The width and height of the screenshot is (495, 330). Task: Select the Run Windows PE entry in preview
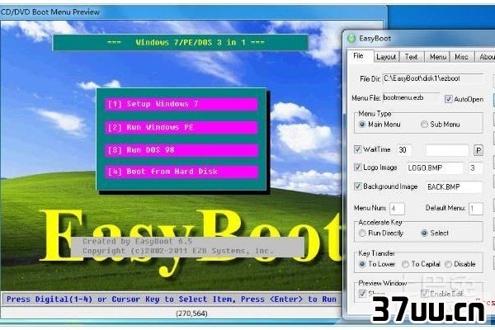coord(181,128)
